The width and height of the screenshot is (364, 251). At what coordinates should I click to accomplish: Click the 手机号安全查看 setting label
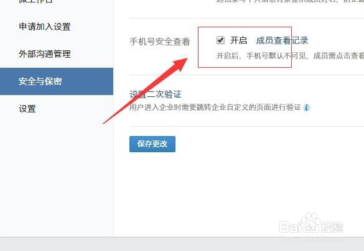click(160, 42)
